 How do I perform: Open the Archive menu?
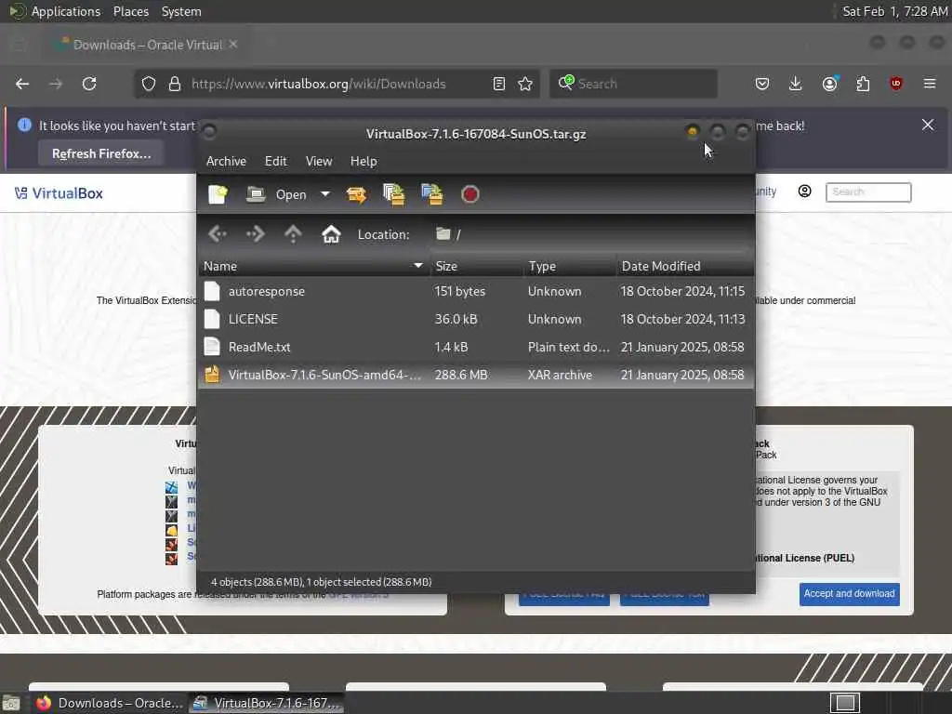[226, 161]
